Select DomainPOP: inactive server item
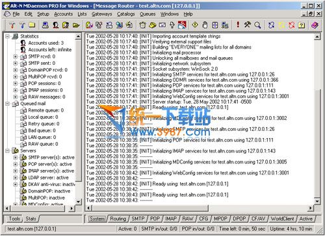 click(x=49, y=191)
